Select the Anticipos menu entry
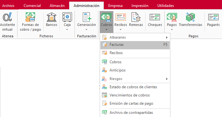This screenshot has height=117, width=222. (135, 70)
